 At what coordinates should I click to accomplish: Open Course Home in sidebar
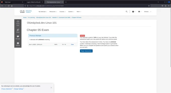(x=18, y=23)
